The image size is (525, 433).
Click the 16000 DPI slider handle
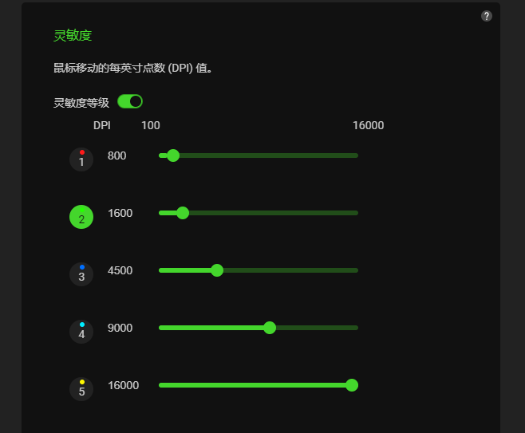pos(352,385)
